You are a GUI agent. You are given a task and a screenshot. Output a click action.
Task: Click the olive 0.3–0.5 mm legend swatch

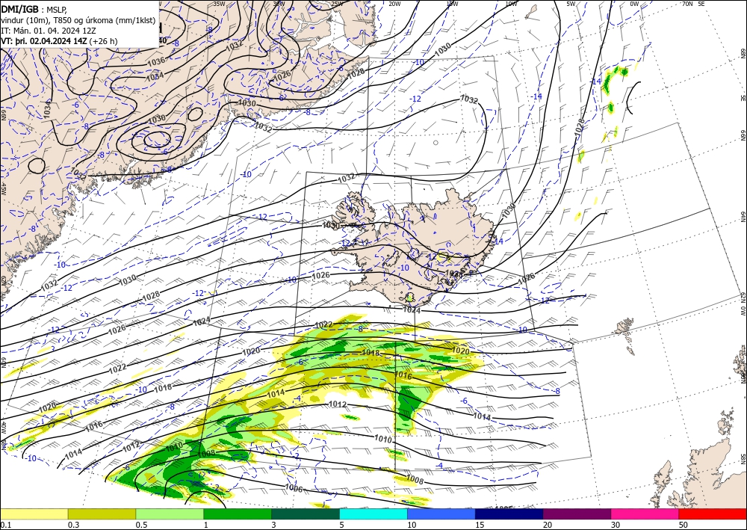click(102, 514)
